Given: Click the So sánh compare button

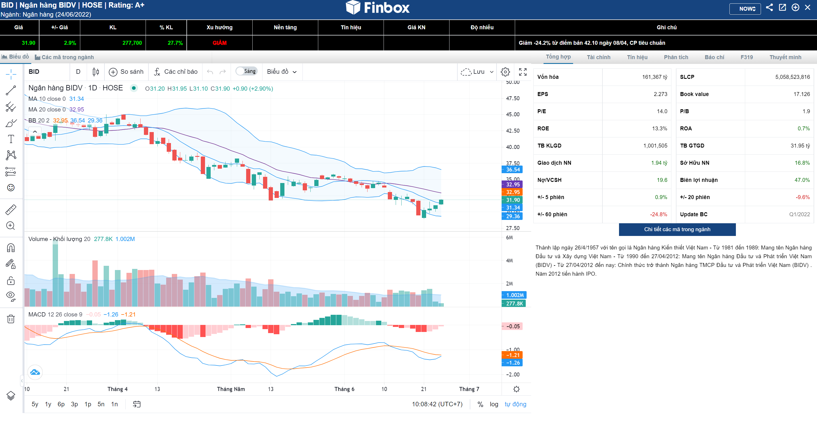Looking at the screenshot, I should pyautogui.click(x=126, y=72).
